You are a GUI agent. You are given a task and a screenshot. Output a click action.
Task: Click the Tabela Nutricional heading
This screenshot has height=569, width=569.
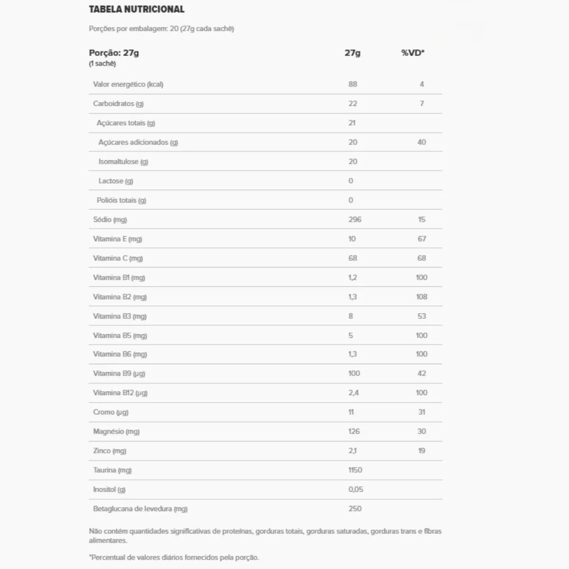tap(137, 9)
